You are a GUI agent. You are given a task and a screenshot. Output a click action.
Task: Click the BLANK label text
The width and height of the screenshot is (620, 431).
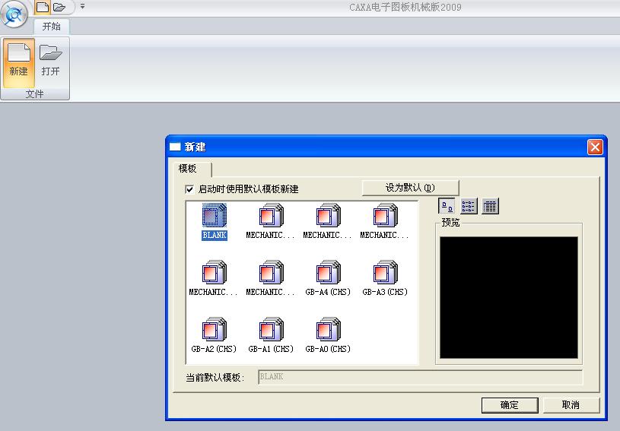click(x=215, y=235)
